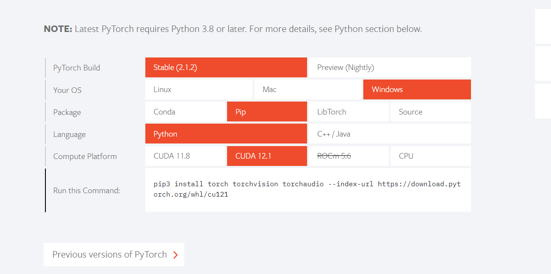Select Python as the language
Viewport: 551px width, 274px height.
226,134
